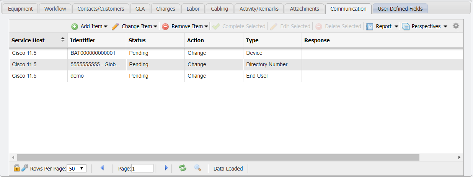The image size is (473, 177).
Task: Open the Rows Per Page selector
Action: tap(77, 168)
